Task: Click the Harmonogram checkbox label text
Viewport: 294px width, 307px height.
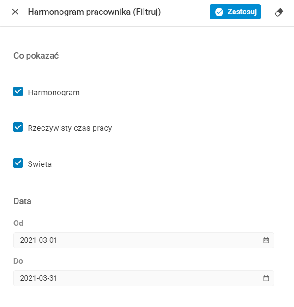Action: (54, 92)
